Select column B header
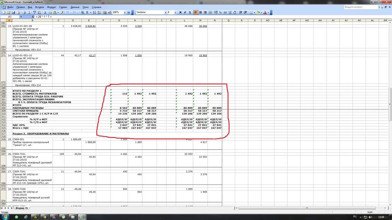The height and width of the screenshot is (220, 392). point(32,20)
